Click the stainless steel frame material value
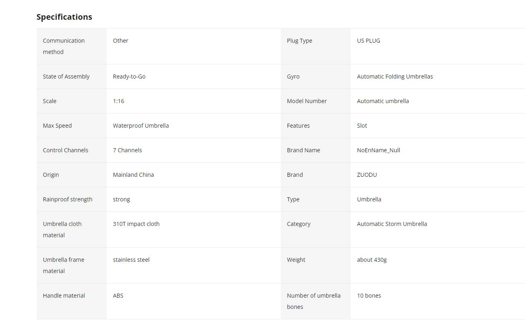This screenshot has height=323, width=530. tap(131, 260)
